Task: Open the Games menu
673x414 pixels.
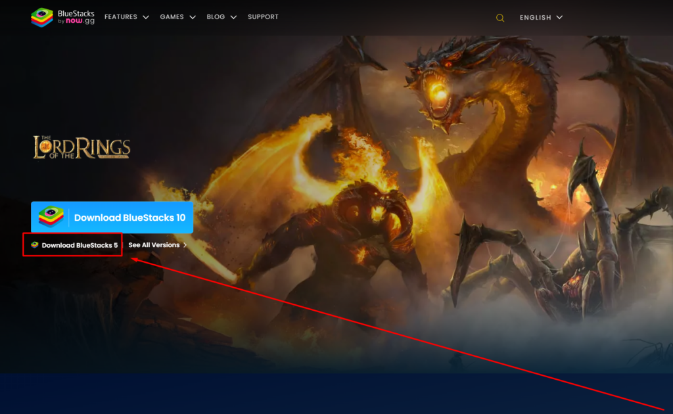Action: click(172, 17)
